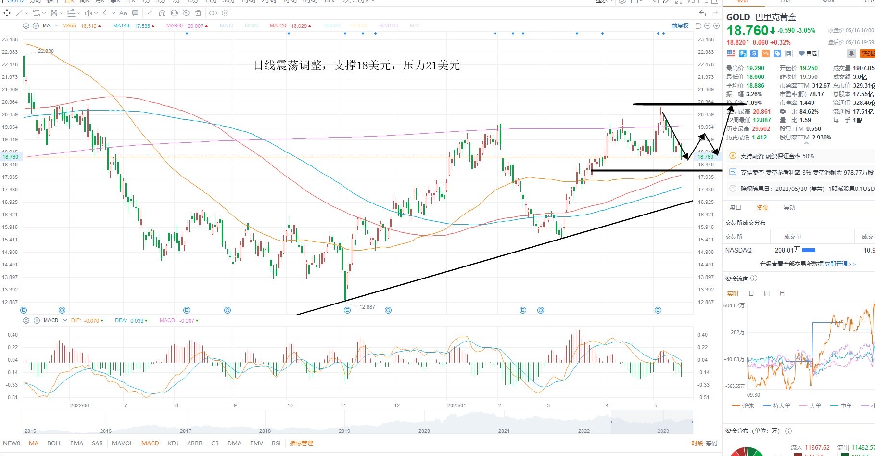Click the US market flag icon

tap(731, 53)
